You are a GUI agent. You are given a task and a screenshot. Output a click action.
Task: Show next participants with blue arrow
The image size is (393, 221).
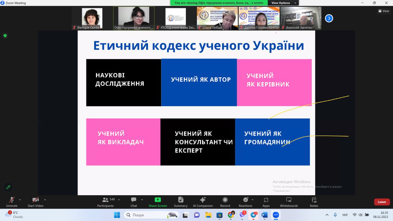click(329, 18)
